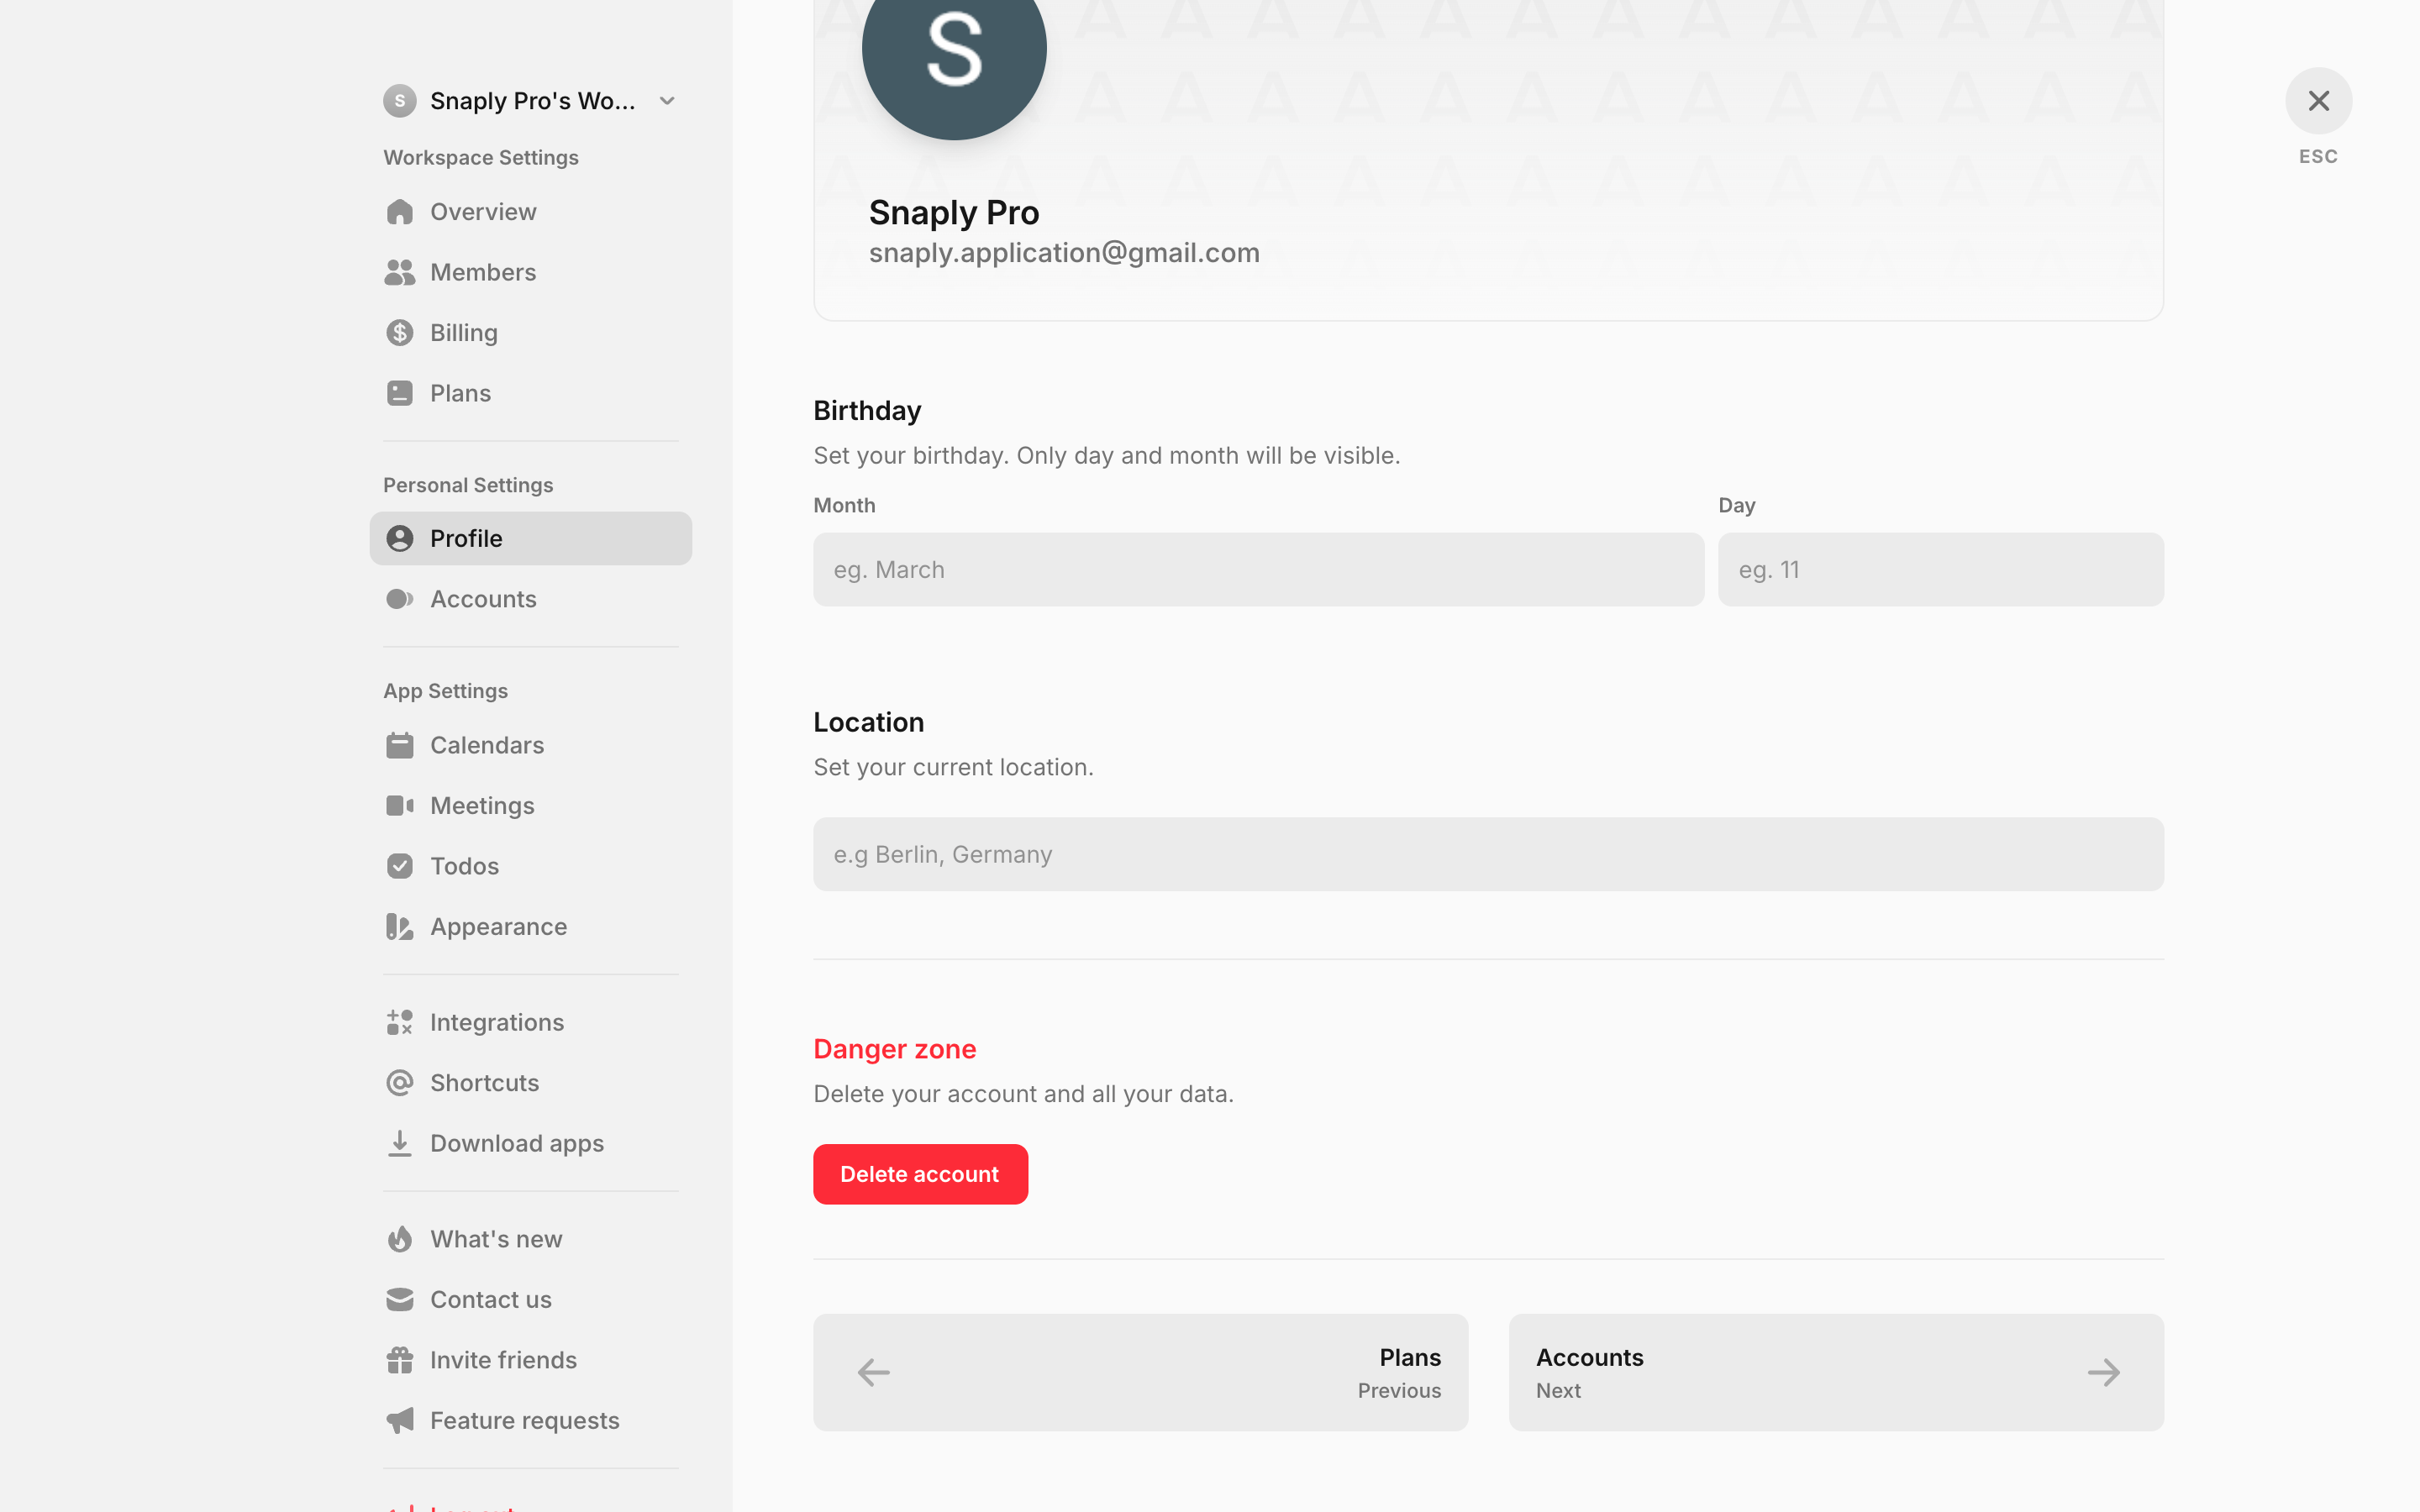This screenshot has width=2420, height=1512.
Task: Go to Meetings settings
Action: [530, 806]
